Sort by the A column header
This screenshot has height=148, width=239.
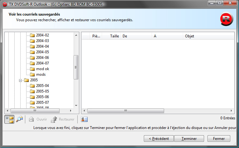coord(167,36)
